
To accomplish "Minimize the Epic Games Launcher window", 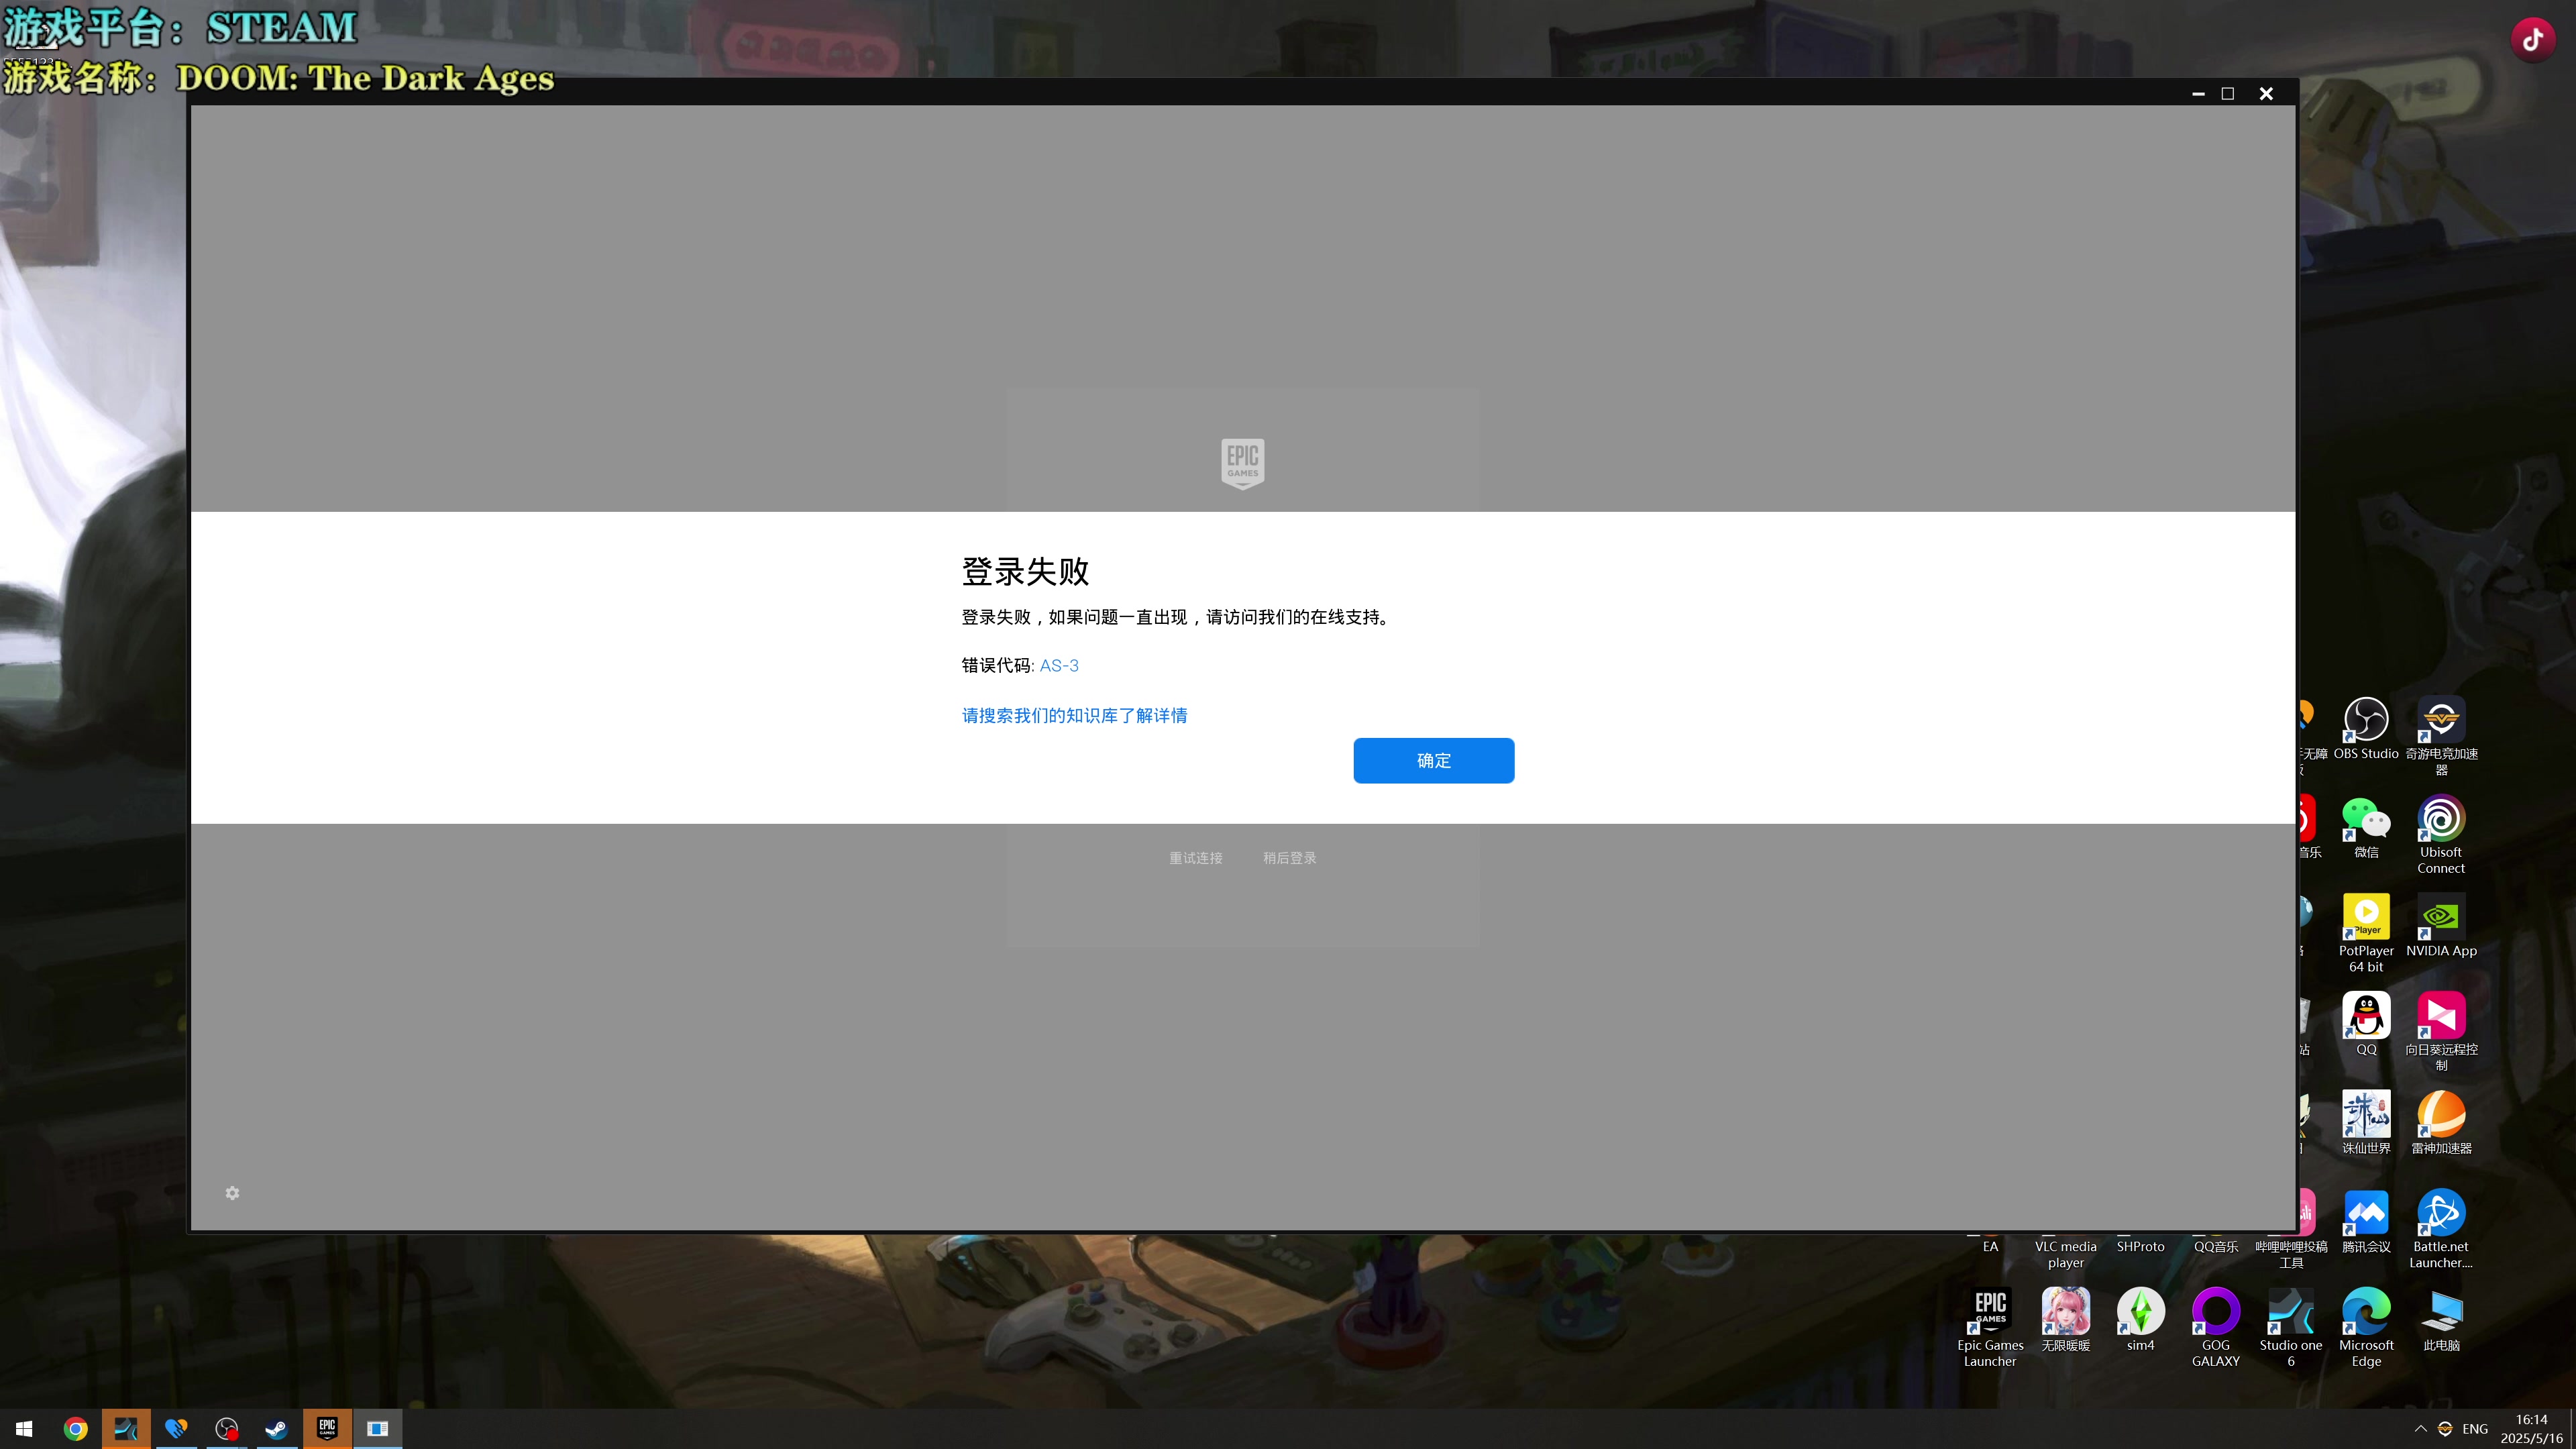I will point(2198,93).
